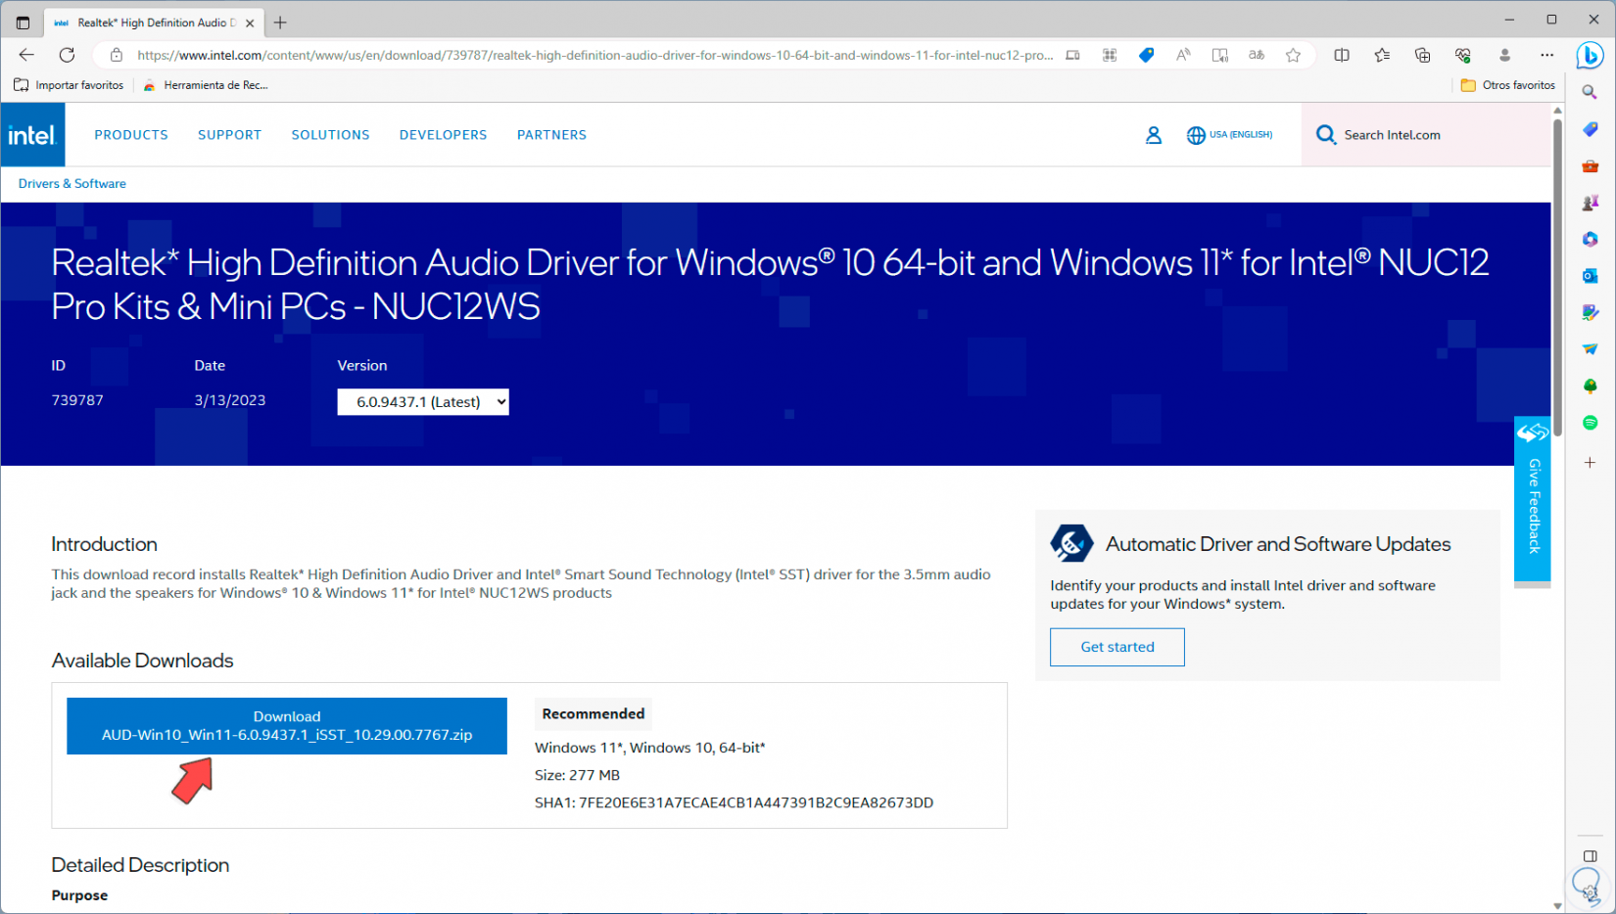The image size is (1616, 914).
Task: Start Read Aloud from the address bar
Action: coord(1183,55)
